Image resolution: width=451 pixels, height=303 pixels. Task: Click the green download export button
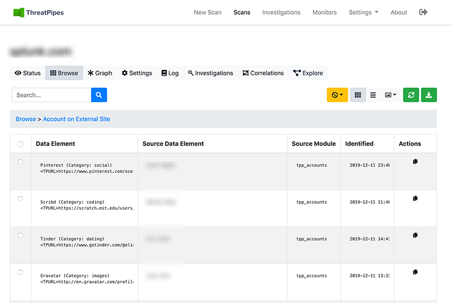pos(429,95)
